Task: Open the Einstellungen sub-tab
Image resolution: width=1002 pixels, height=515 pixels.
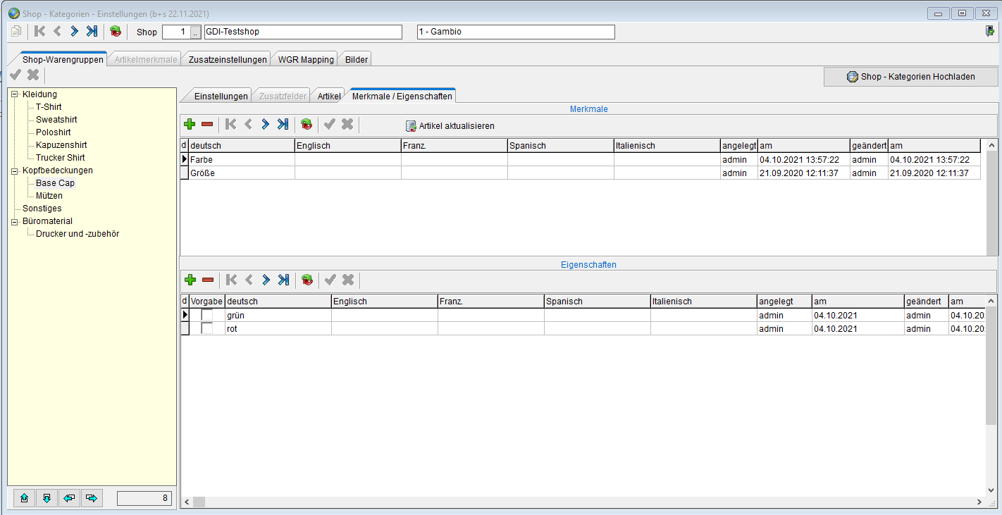Action: [221, 96]
